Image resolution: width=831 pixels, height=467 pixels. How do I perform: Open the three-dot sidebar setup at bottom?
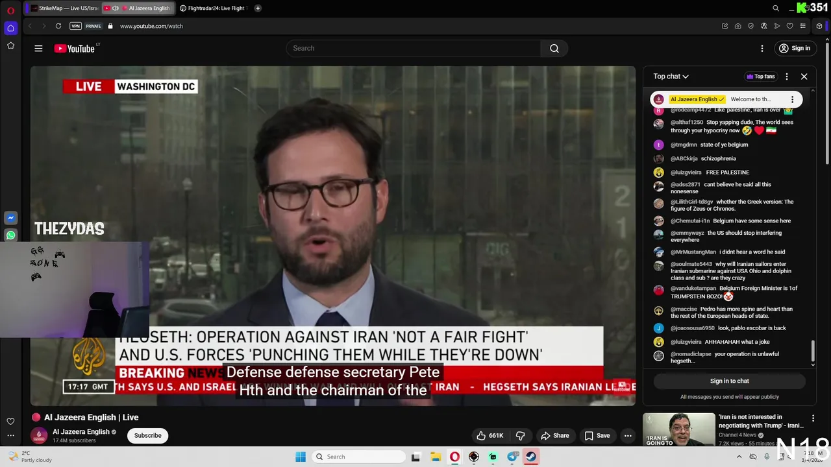[10, 436]
